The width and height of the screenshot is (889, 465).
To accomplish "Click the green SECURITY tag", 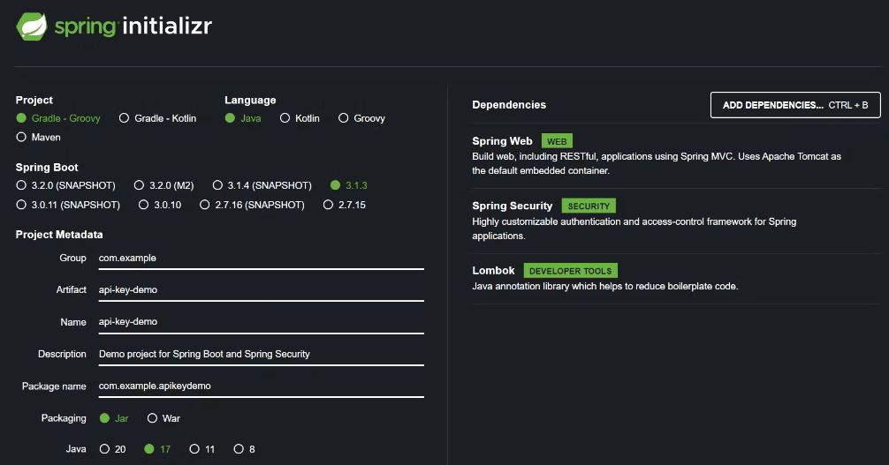I will point(589,206).
